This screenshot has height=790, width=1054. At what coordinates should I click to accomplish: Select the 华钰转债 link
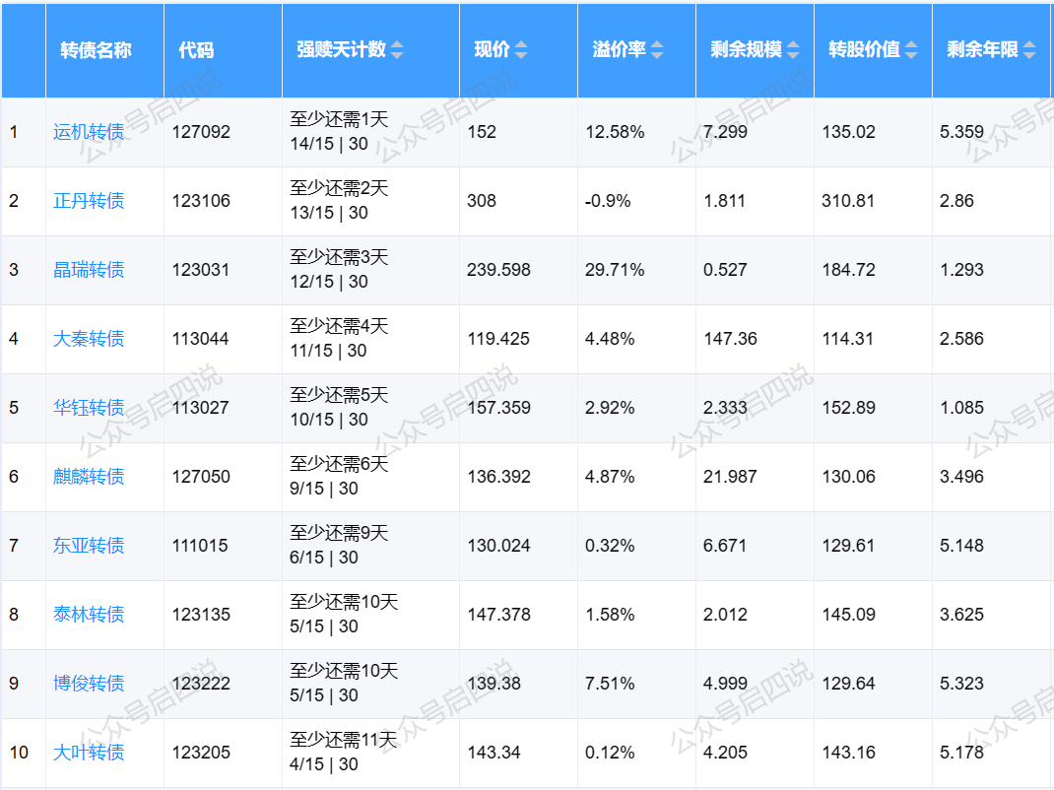(x=89, y=408)
